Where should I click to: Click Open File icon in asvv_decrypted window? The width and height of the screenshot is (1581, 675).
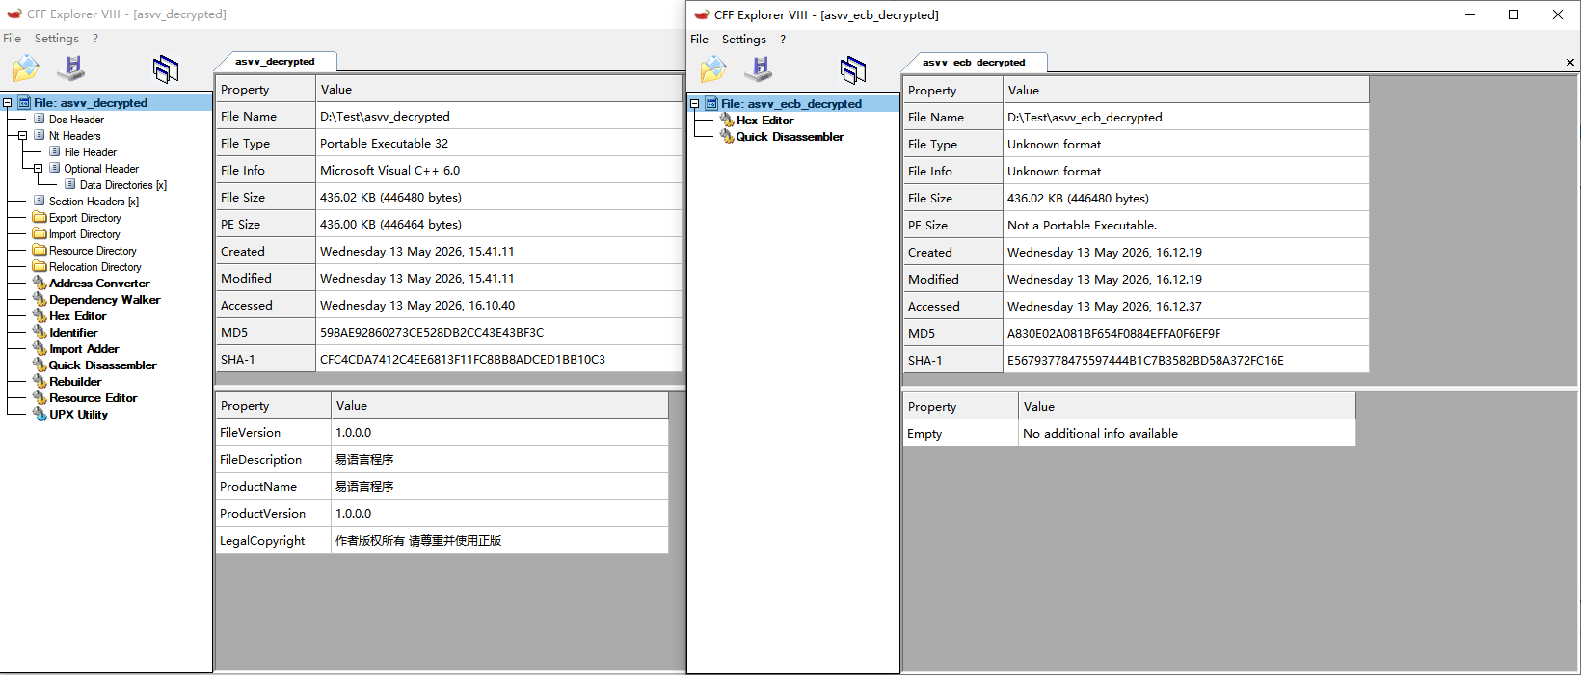[26, 68]
